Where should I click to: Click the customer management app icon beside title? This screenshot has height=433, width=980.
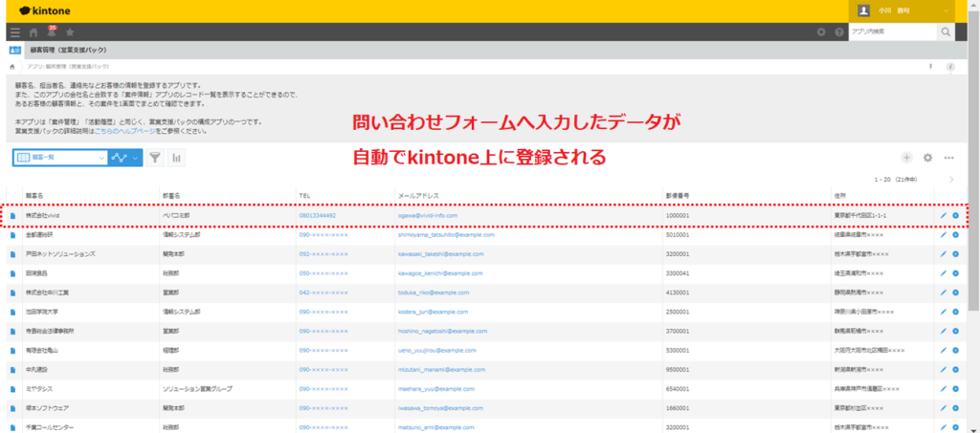pos(15,50)
